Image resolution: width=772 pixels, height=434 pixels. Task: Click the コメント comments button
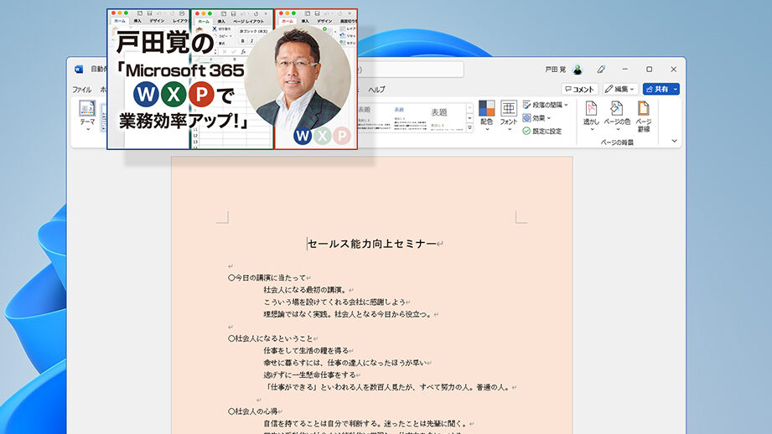point(579,89)
